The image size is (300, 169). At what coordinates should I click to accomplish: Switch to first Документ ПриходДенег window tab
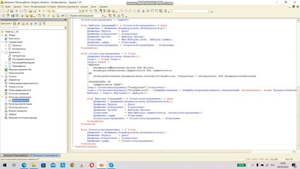coord(15,155)
